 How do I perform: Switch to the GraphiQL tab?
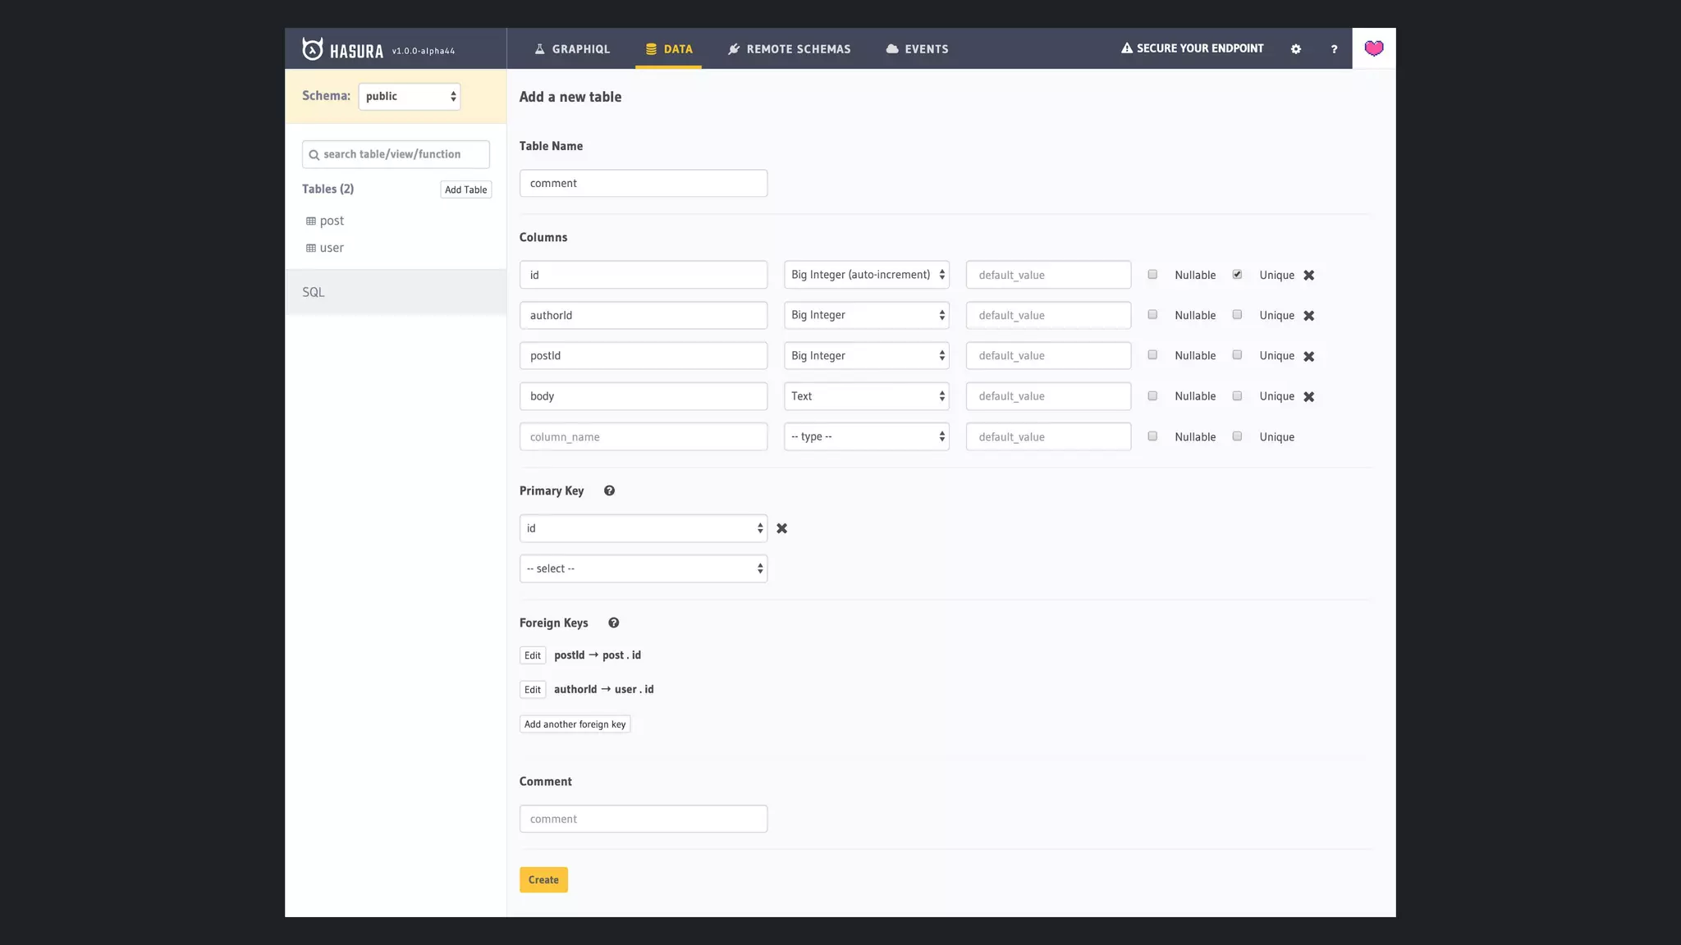[x=571, y=49]
